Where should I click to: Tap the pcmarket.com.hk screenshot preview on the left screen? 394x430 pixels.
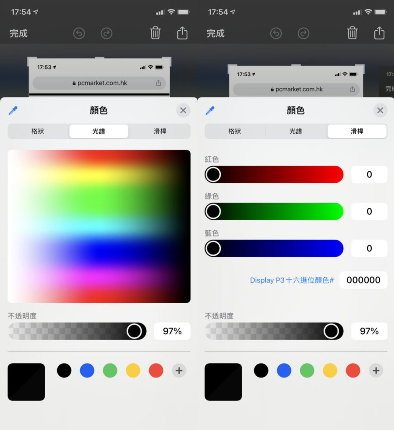[x=99, y=77]
